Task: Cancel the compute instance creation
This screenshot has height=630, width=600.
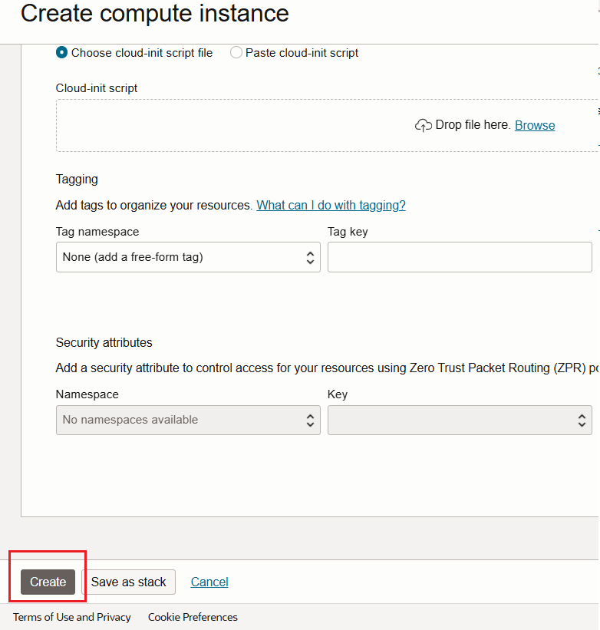Action: (x=209, y=582)
